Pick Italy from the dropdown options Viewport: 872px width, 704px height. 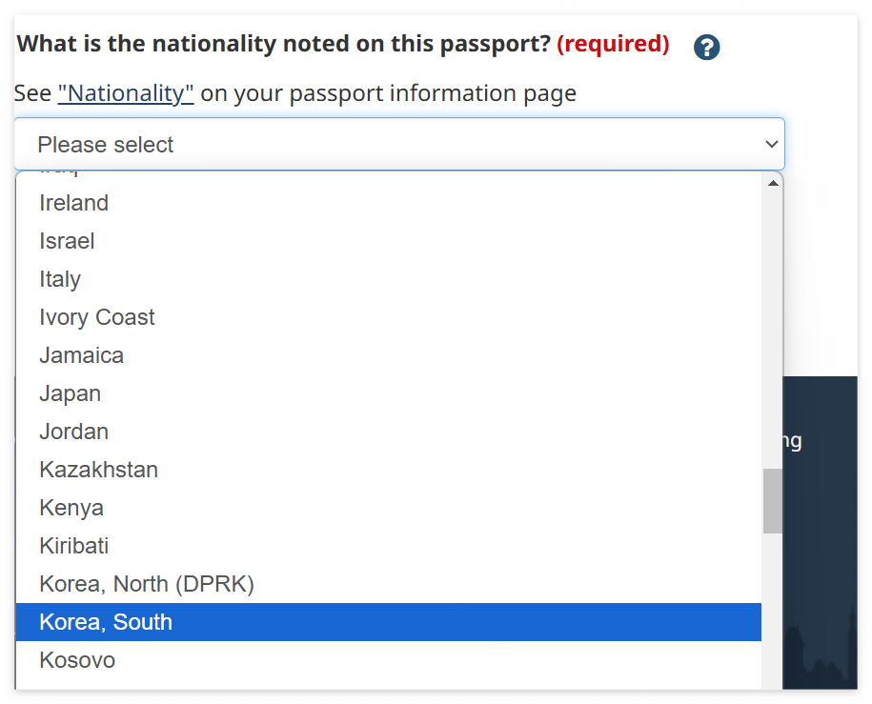60,279
